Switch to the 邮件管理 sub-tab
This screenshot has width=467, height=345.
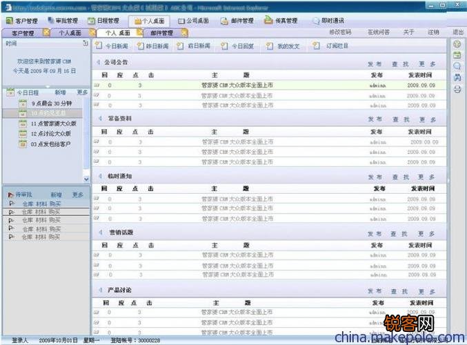point(161,33)
